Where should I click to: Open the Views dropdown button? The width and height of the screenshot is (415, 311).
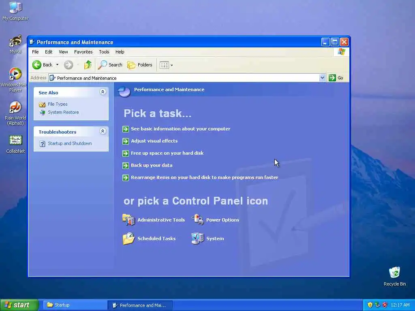[x=166, y=65]
